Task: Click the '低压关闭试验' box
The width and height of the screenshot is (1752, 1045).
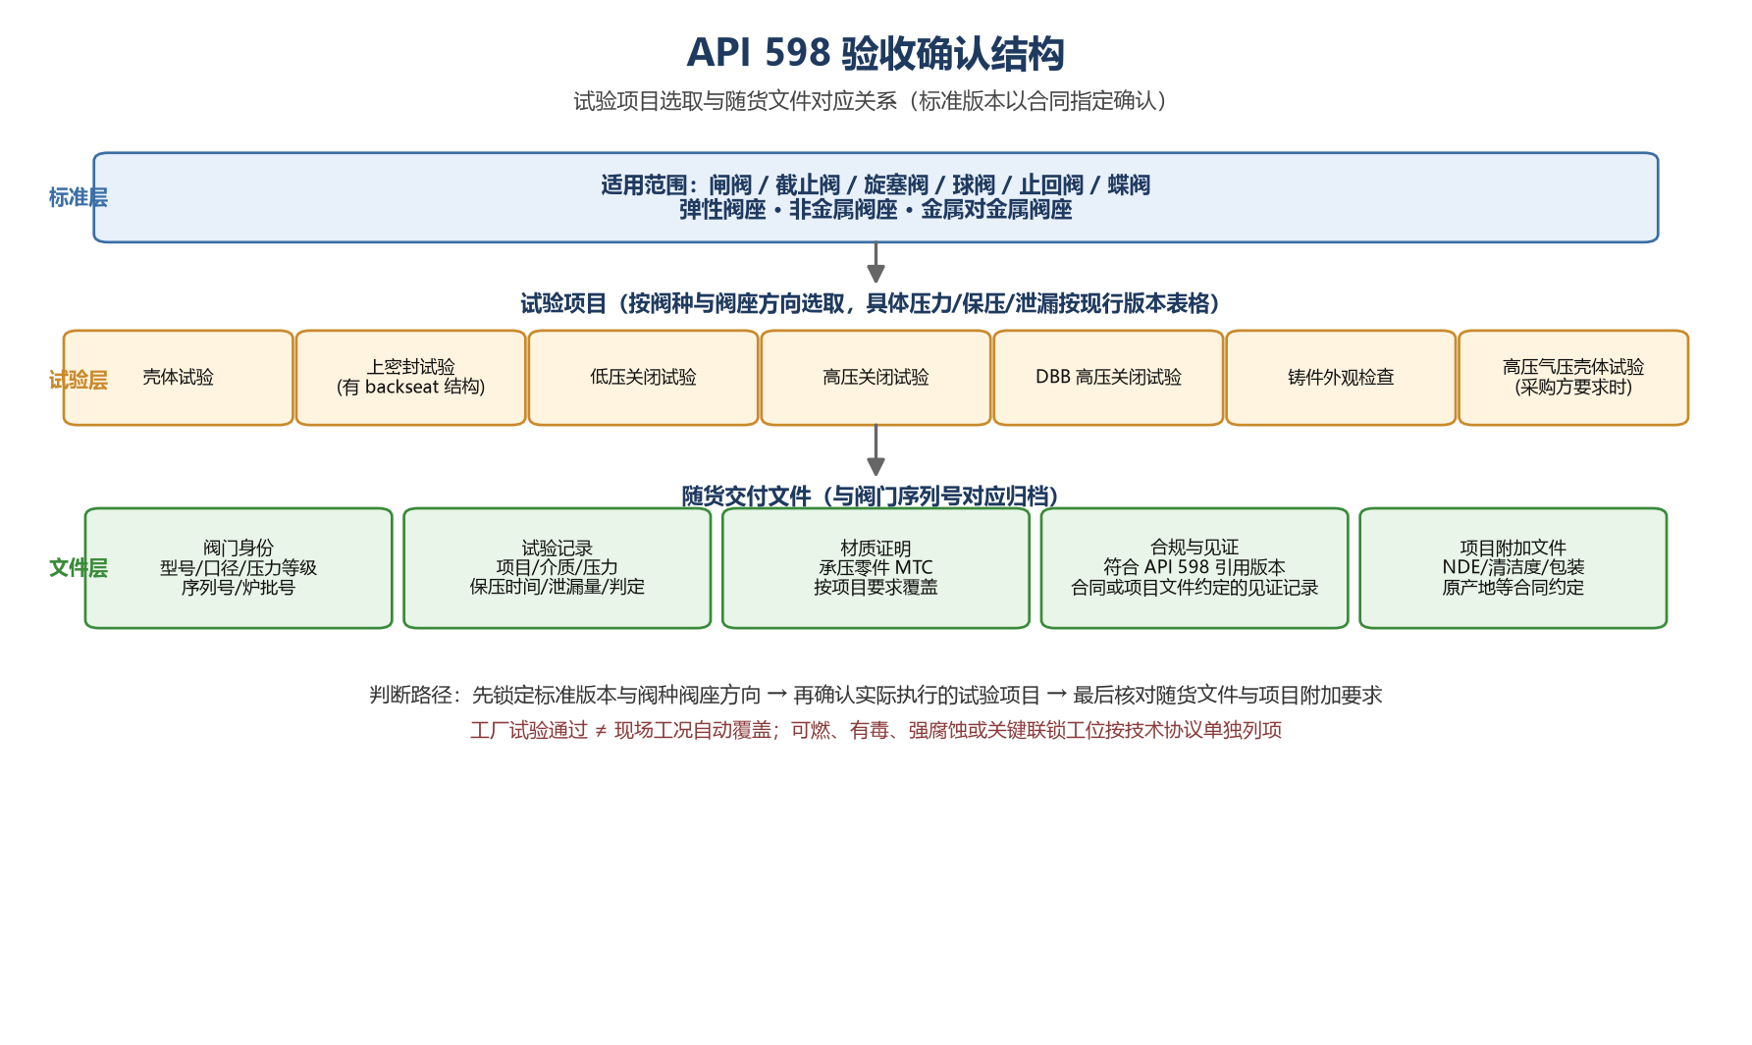Action: point(644,378)
